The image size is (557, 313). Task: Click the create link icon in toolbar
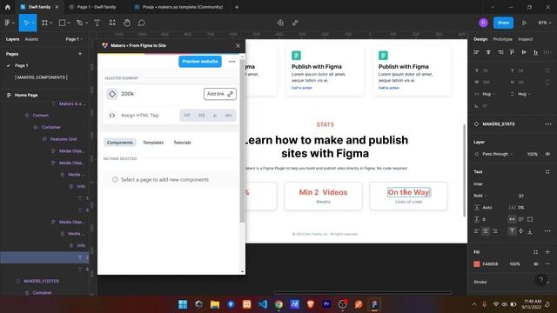click(295, 23)
